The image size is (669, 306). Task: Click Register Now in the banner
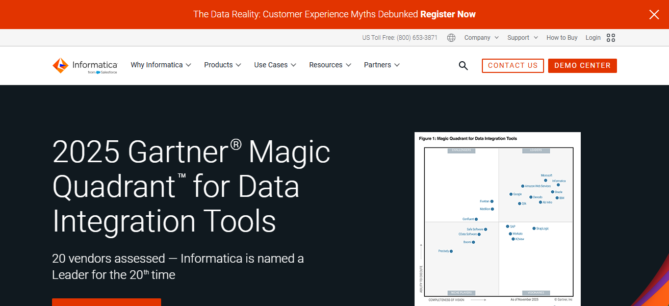point(448,14)
